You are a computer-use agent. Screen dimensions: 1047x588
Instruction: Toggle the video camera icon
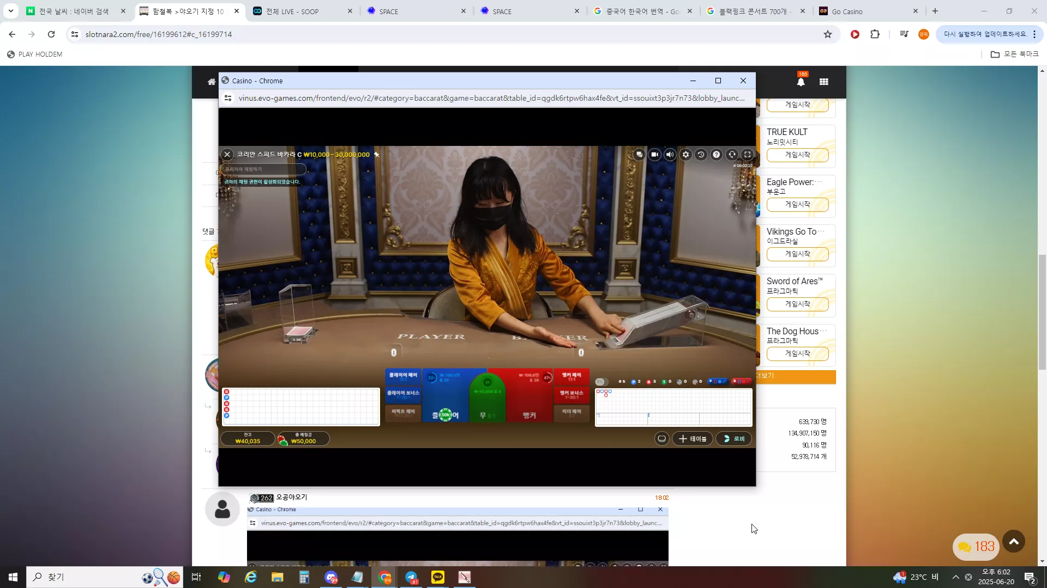[654, 155]
